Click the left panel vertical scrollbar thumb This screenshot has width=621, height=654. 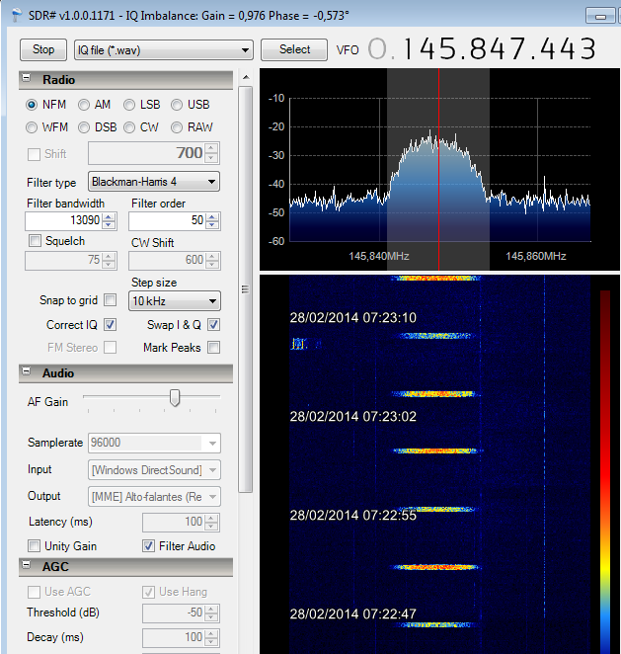point(246,289)
